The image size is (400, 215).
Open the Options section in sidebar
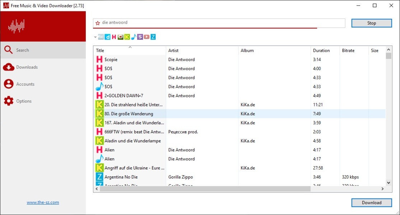[24, 101]
